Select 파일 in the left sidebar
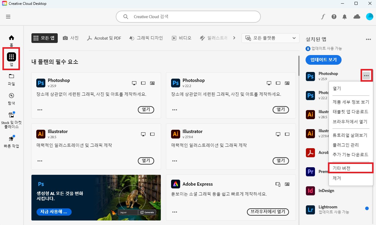 pos(11,79)
